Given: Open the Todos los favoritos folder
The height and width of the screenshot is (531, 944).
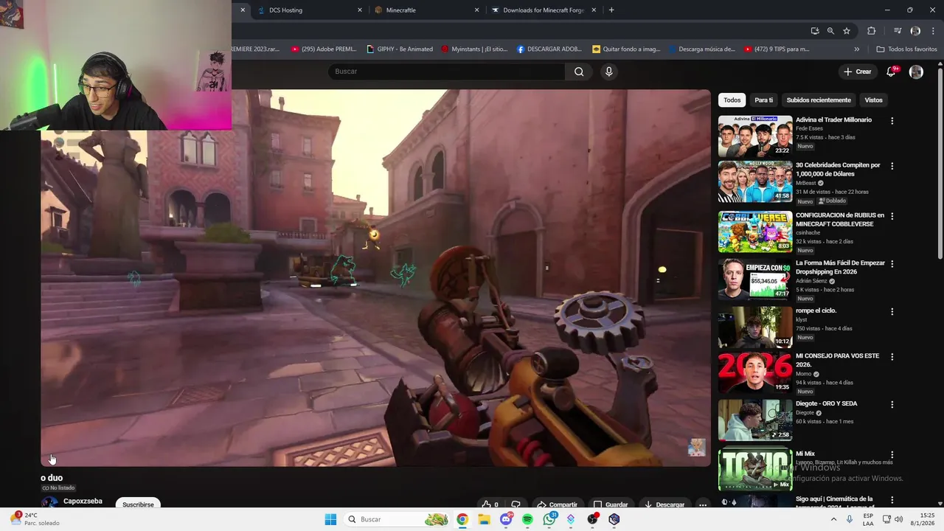Looking at the screenshot, I should click(x=906, y=49).
